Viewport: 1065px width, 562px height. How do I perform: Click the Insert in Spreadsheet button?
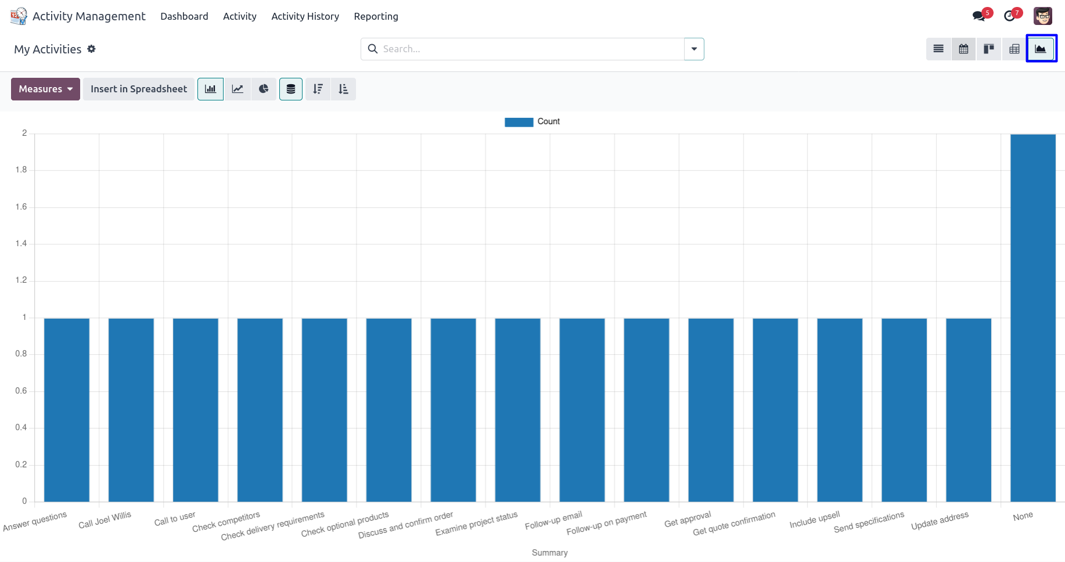point(139,89)
